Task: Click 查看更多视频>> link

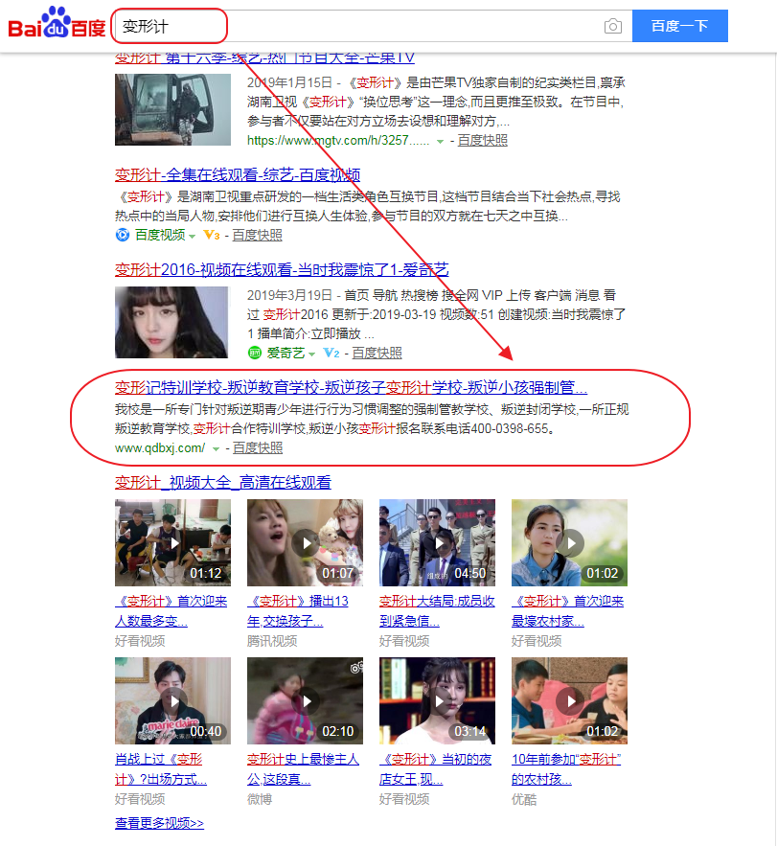Action: pyautogui.click(x=159, y=823)
